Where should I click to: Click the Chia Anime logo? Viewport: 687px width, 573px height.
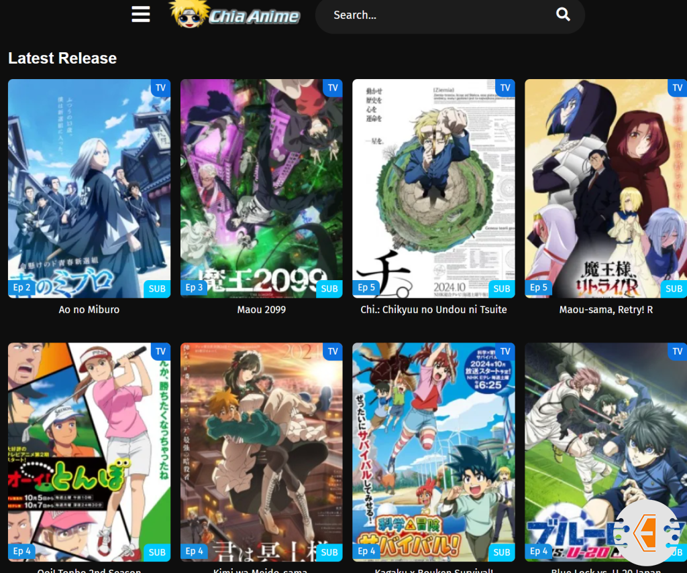[x=235, y=15]
